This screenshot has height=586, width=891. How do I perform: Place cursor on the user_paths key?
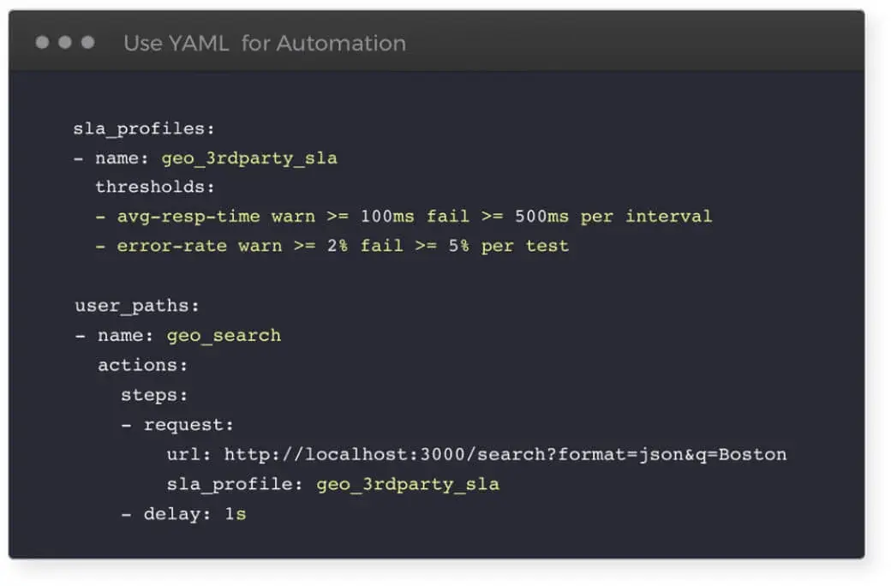point(137,306)
